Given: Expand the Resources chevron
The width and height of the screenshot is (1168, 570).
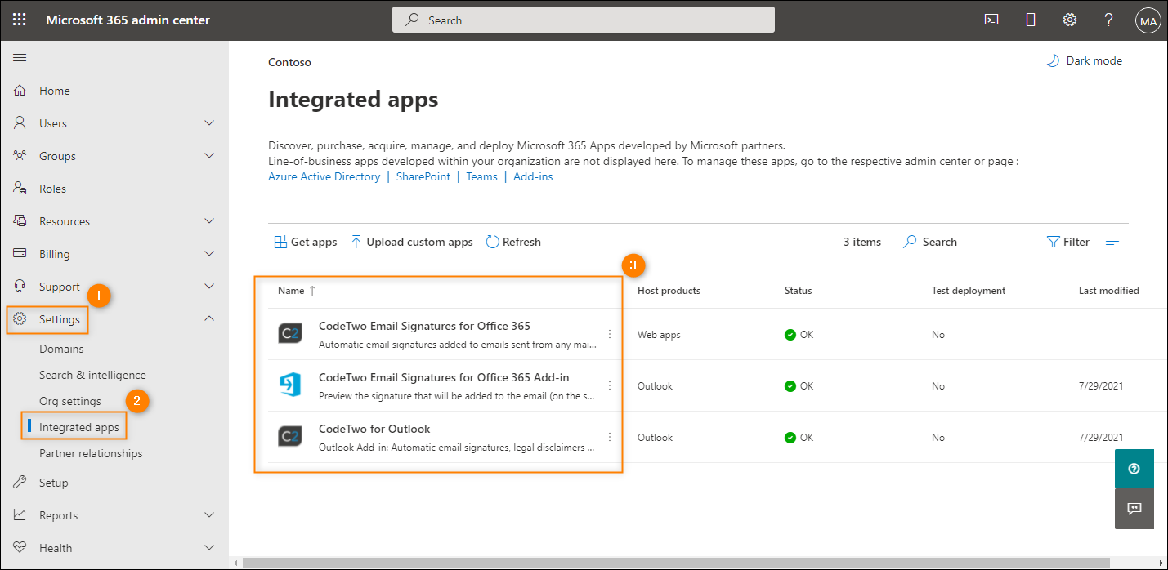Looking at the screenshot, I should pos(209,221).
